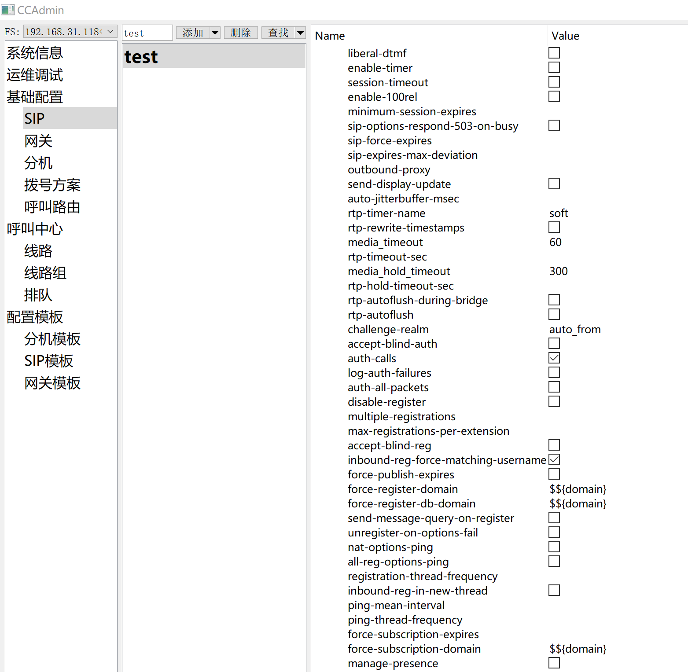
Task: Select the outbound-proxy row name
Action: click(x=389, y=169)
